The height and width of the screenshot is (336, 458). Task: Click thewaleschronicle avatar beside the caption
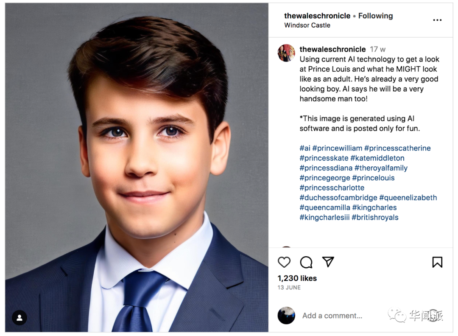click(x=286, y=53)
